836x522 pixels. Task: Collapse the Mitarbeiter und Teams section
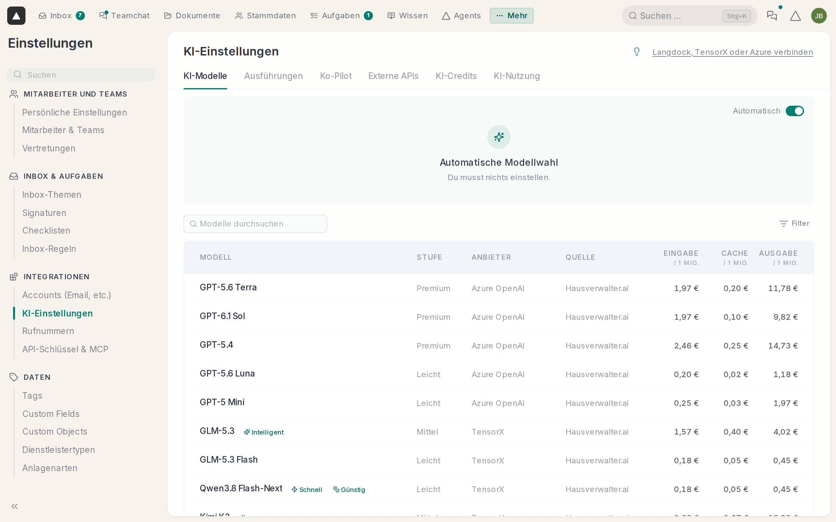[x=75, y=94]
